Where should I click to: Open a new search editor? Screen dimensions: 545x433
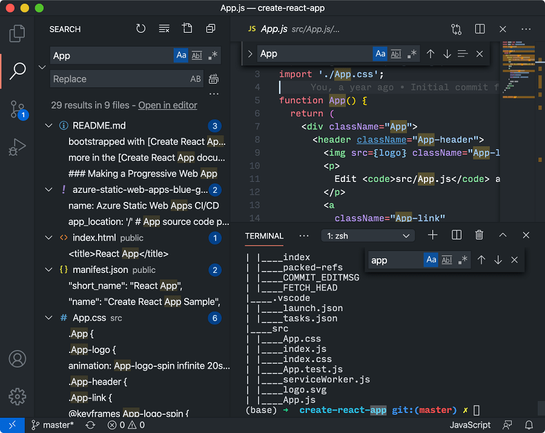[x=187, y=29]
